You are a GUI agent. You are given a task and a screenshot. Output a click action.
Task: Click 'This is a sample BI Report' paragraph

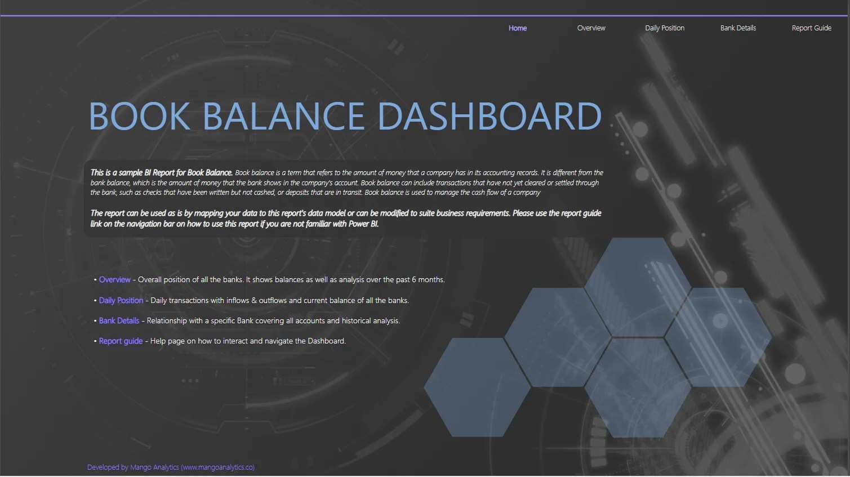pos(347,182)
